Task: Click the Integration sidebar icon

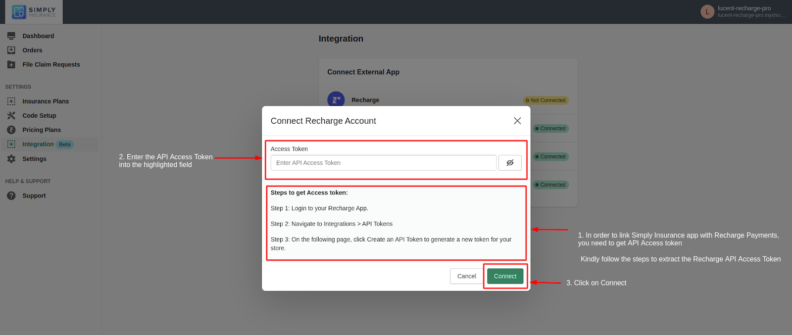Action: click(x=11, y=144)
